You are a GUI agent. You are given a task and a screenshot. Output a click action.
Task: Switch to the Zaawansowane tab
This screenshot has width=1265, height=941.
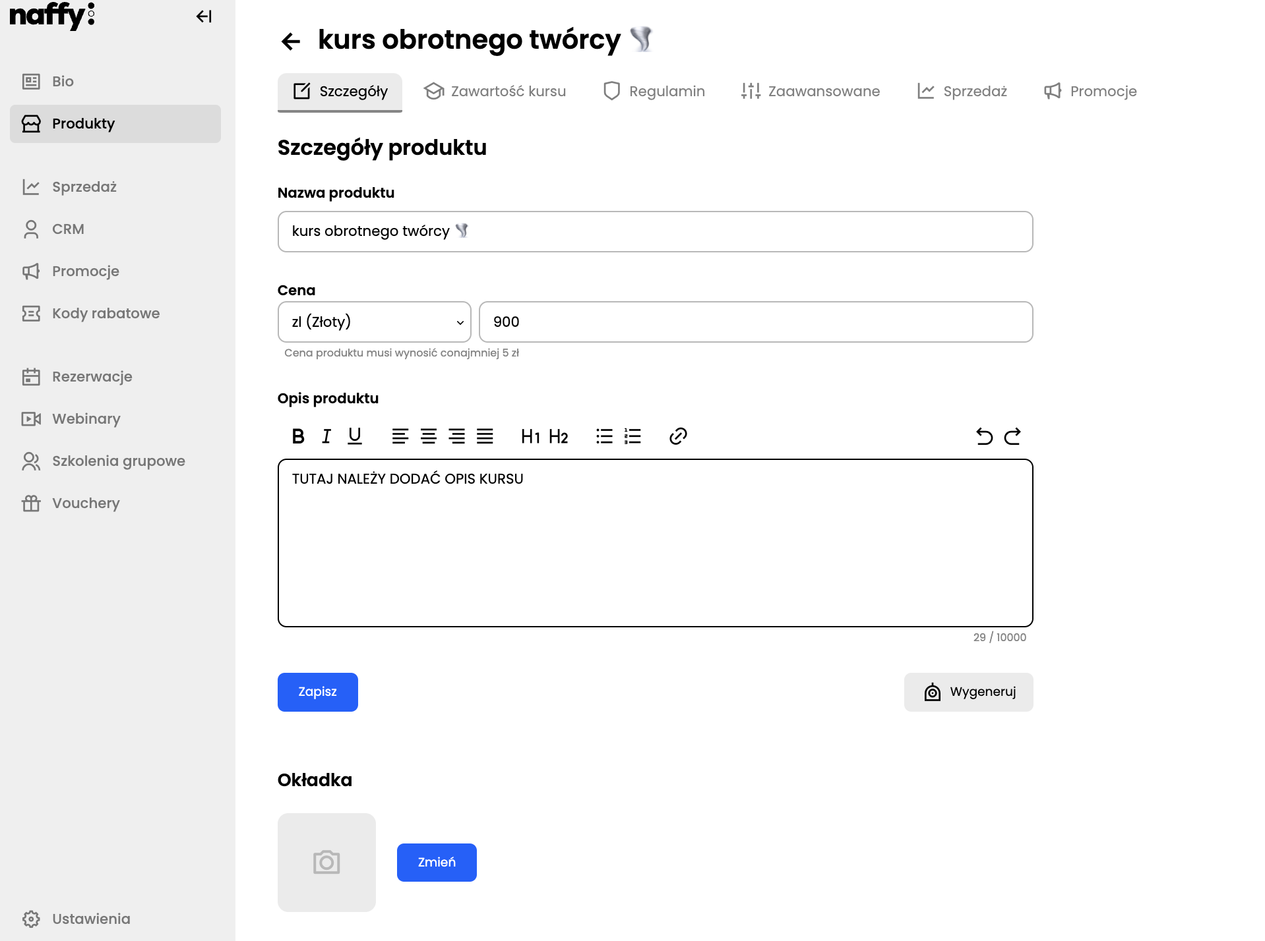point(810,92)
